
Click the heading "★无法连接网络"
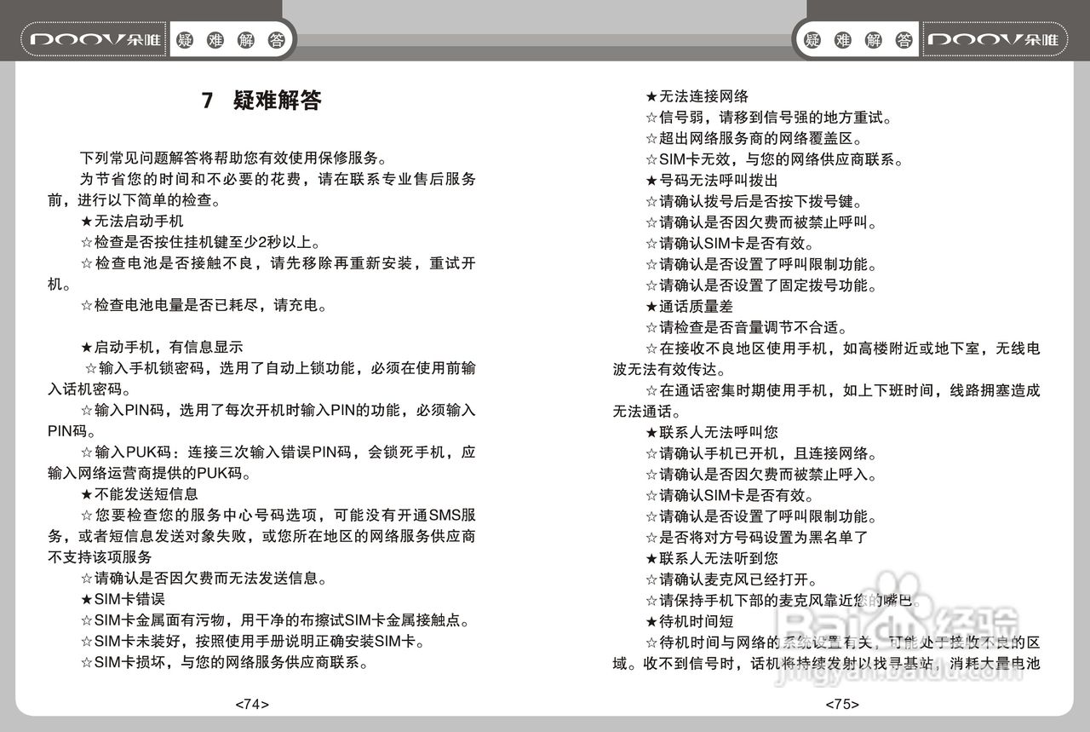coord(697,96)
